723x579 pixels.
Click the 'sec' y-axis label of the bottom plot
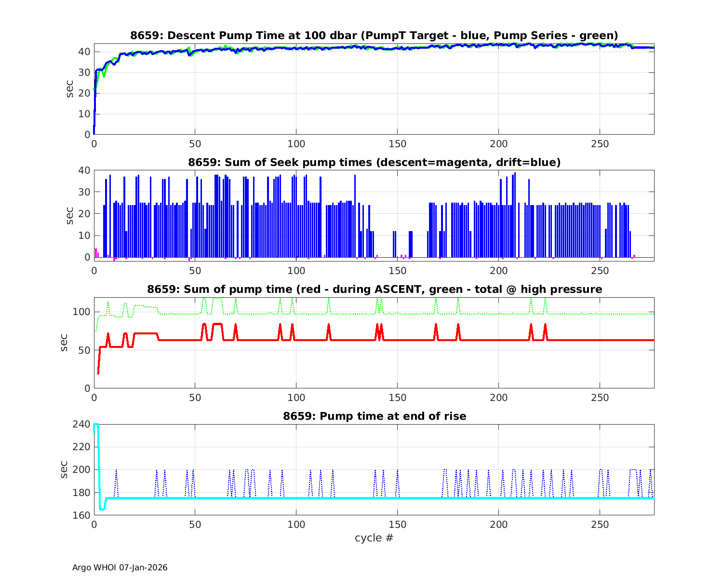point(64,469)
